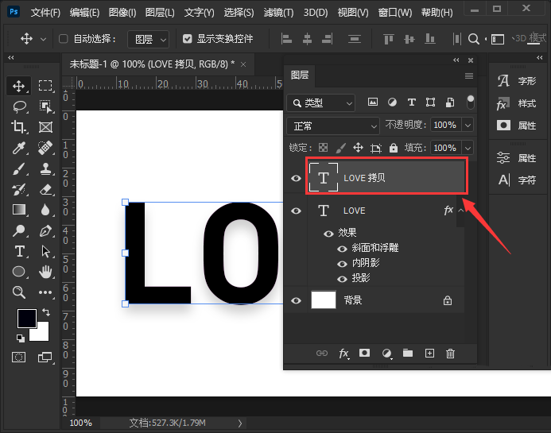The width and height of the screenshot is (551, 433).
Task: Select the Frame tool
Action: click(45, 127)
